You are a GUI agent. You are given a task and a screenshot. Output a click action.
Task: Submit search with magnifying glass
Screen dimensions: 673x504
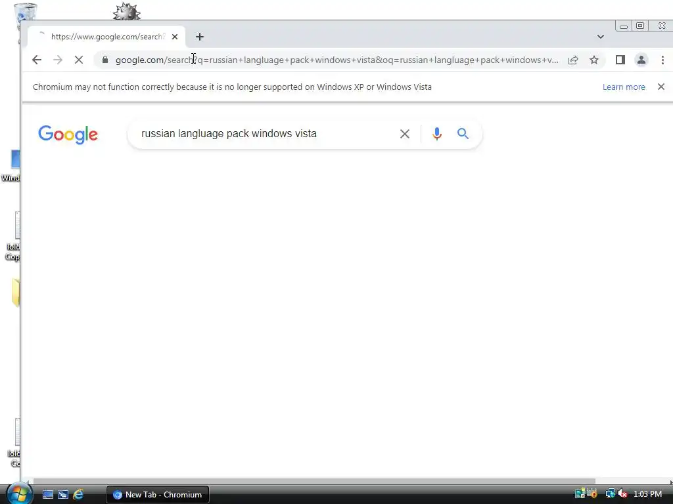pyautogui.click(x=463, y=134)
